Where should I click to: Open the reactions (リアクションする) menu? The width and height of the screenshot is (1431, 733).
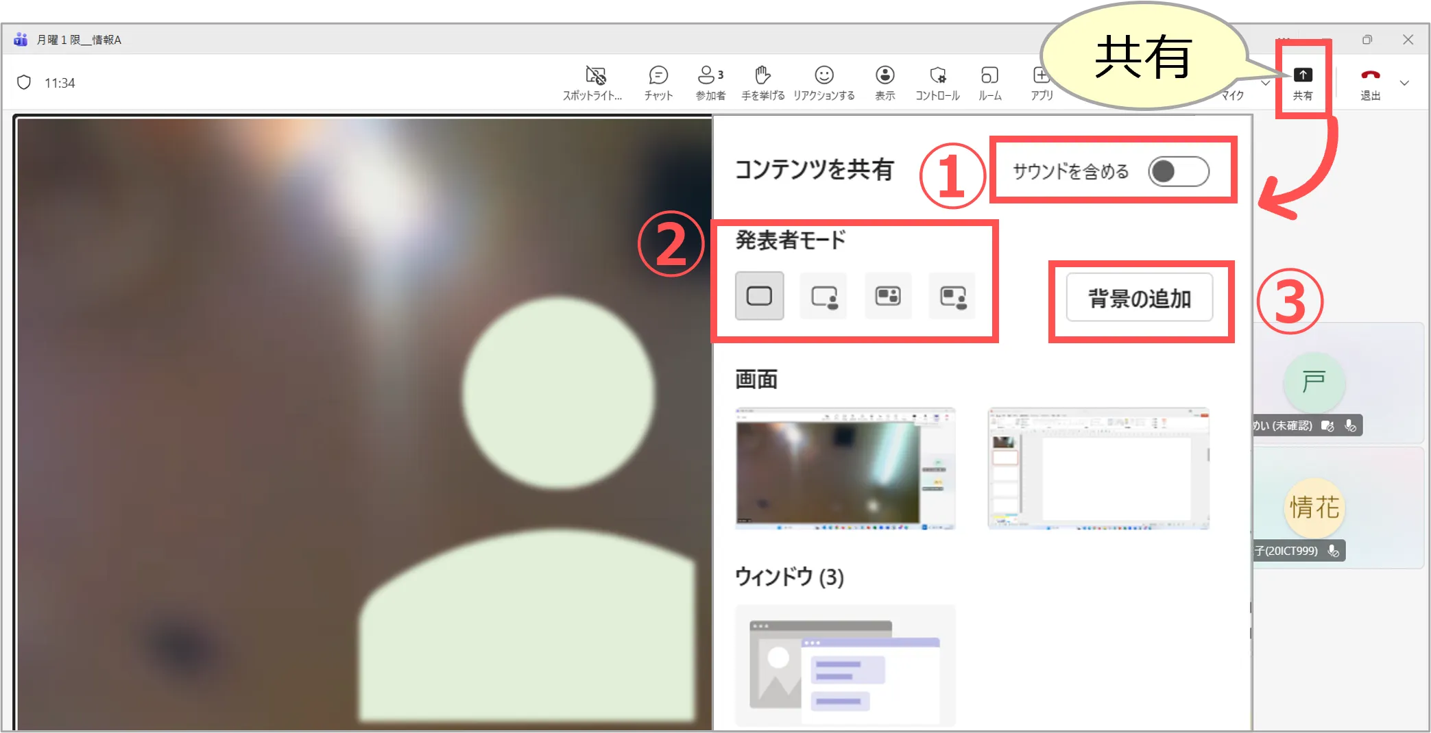click(x=823, y=82)
